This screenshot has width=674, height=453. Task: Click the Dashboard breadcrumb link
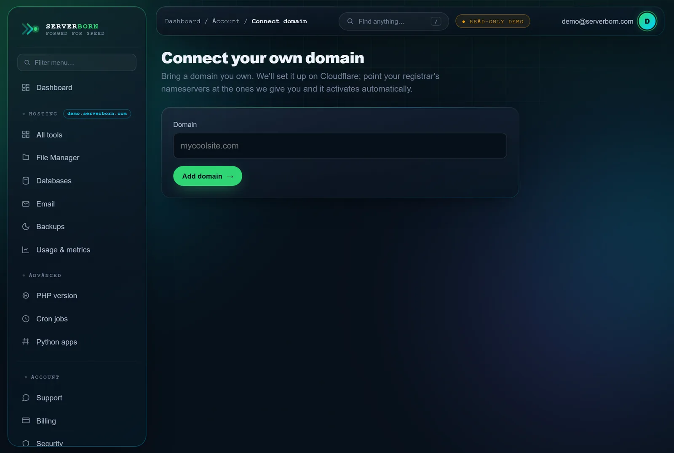point(183,21)
